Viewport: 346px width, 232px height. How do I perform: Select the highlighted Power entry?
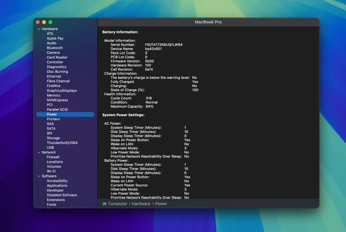(x=65, y=114)
